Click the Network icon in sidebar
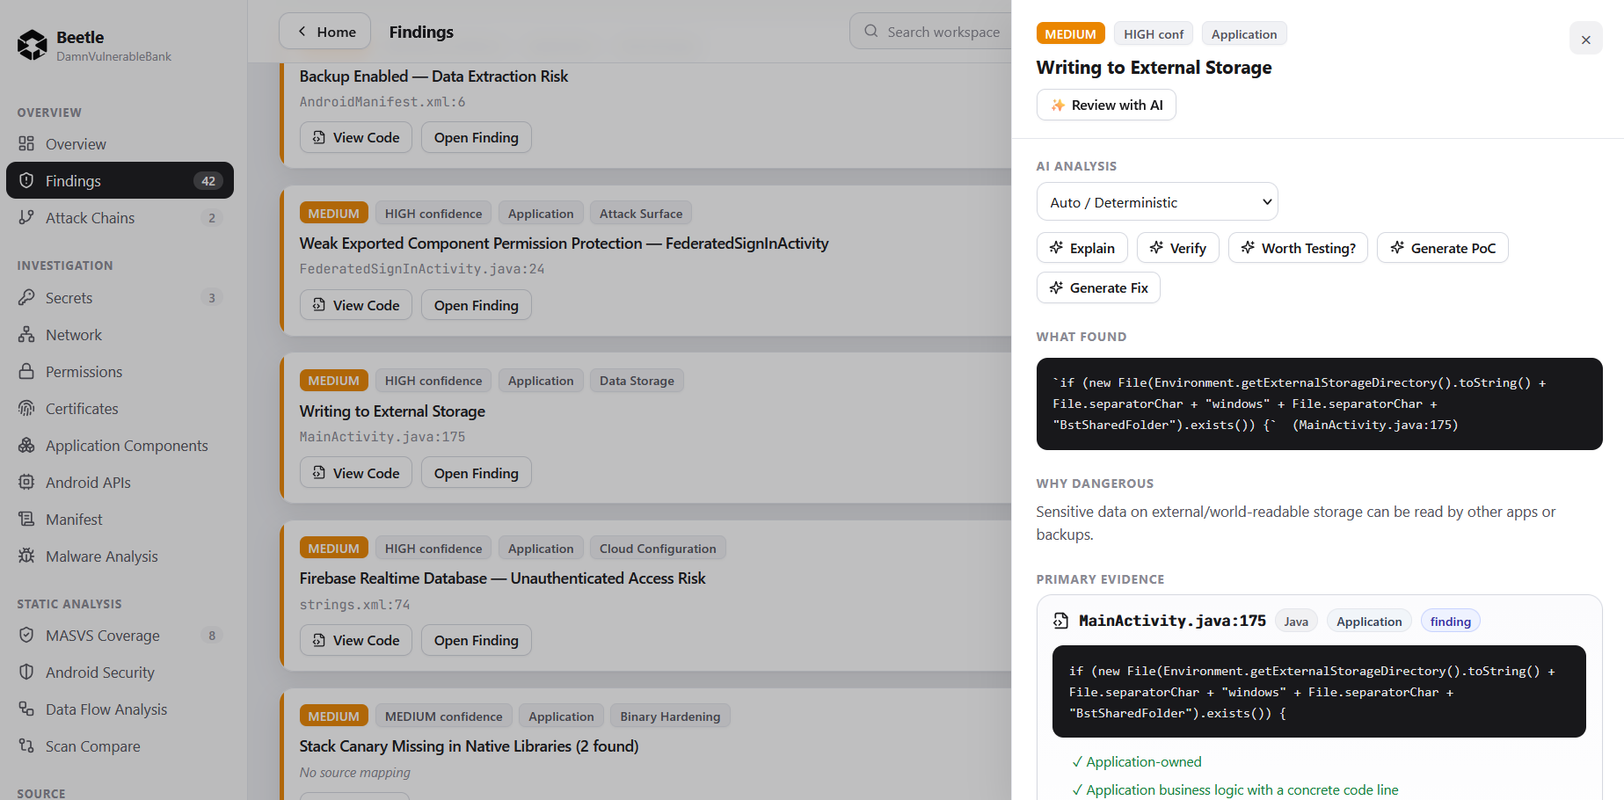 point(26,335)
